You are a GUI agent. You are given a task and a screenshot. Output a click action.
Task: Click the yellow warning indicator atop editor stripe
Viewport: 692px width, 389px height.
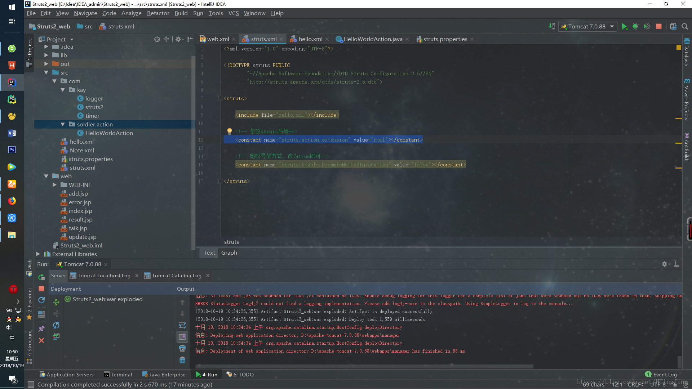[x=679, y=48]
